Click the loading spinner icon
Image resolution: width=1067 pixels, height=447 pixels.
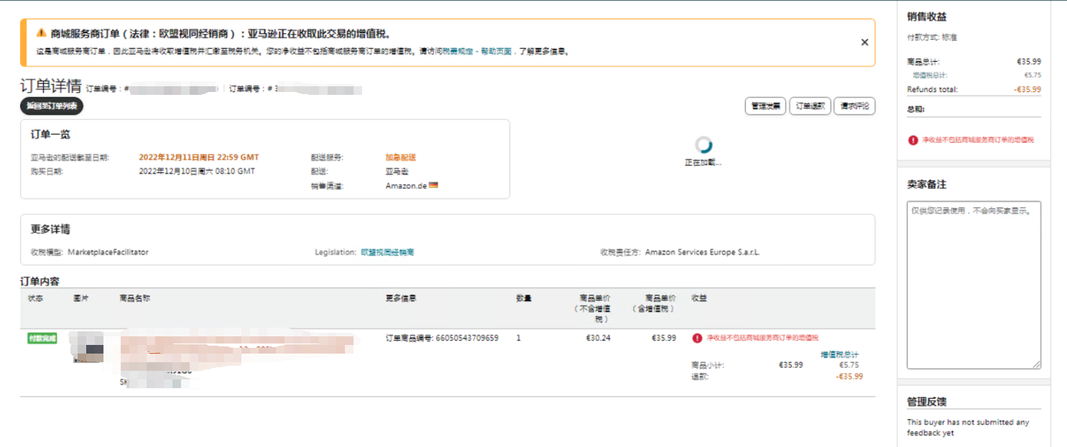[x=703, y=144]
